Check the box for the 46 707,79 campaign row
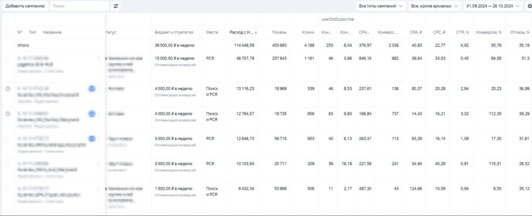 (8, 59)
